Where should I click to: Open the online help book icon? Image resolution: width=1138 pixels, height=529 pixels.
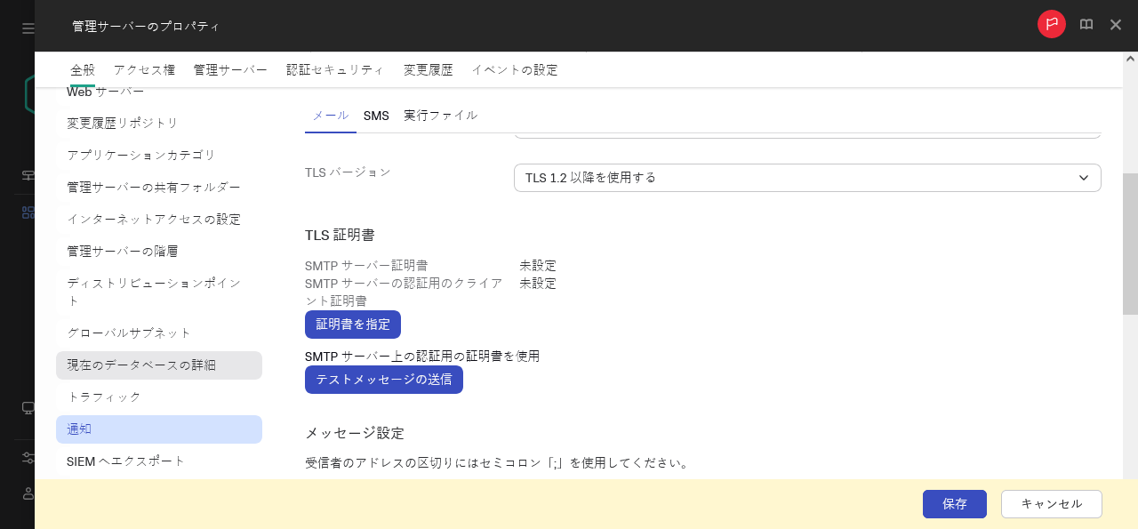point(1086,24)
